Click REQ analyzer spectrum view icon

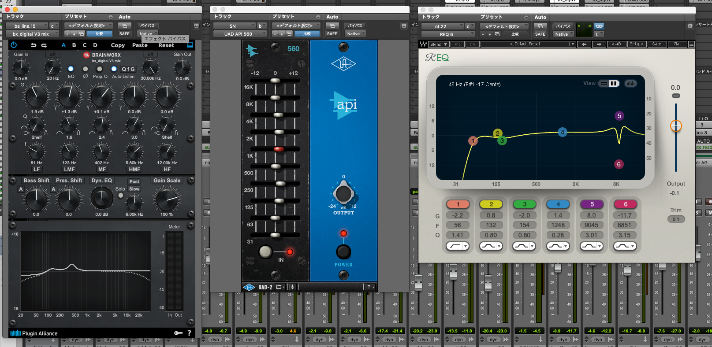(630, 83)
